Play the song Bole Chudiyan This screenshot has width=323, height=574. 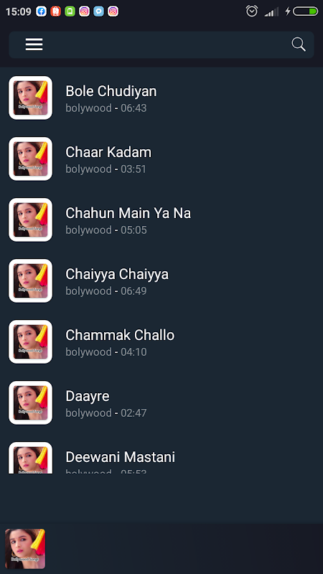pyautogui.click(x=161, y=98)
